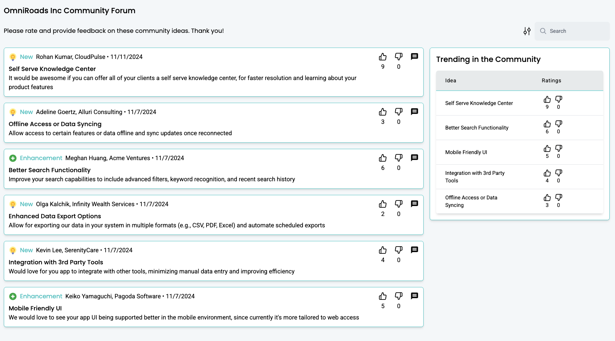Click comment icon on Self Serve Knowledge Center
This screenshot has height=341, width=615.
415,57
